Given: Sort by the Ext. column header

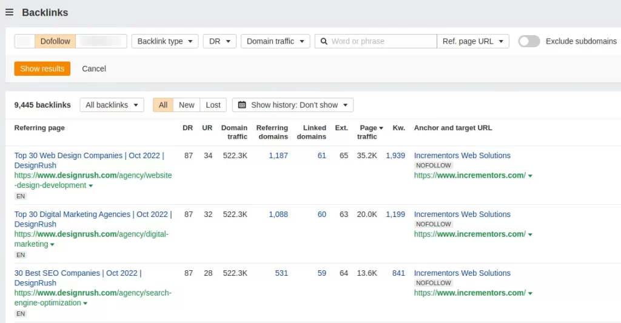Looking at the screenshot, I should point(341,128).
